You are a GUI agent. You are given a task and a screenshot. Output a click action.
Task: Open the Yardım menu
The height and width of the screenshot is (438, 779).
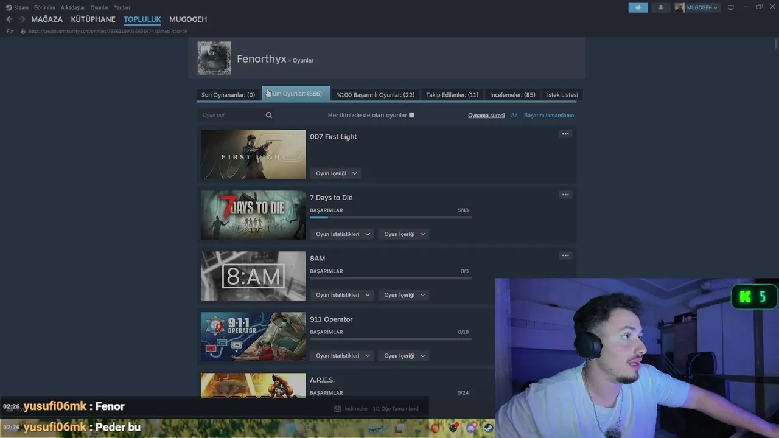tap(122, 7)
